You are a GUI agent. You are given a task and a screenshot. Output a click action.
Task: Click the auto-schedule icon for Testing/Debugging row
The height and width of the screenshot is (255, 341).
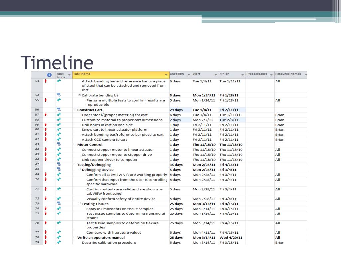[x=59, y=164]
